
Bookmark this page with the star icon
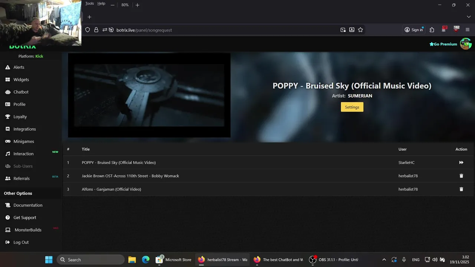(360, 30)
